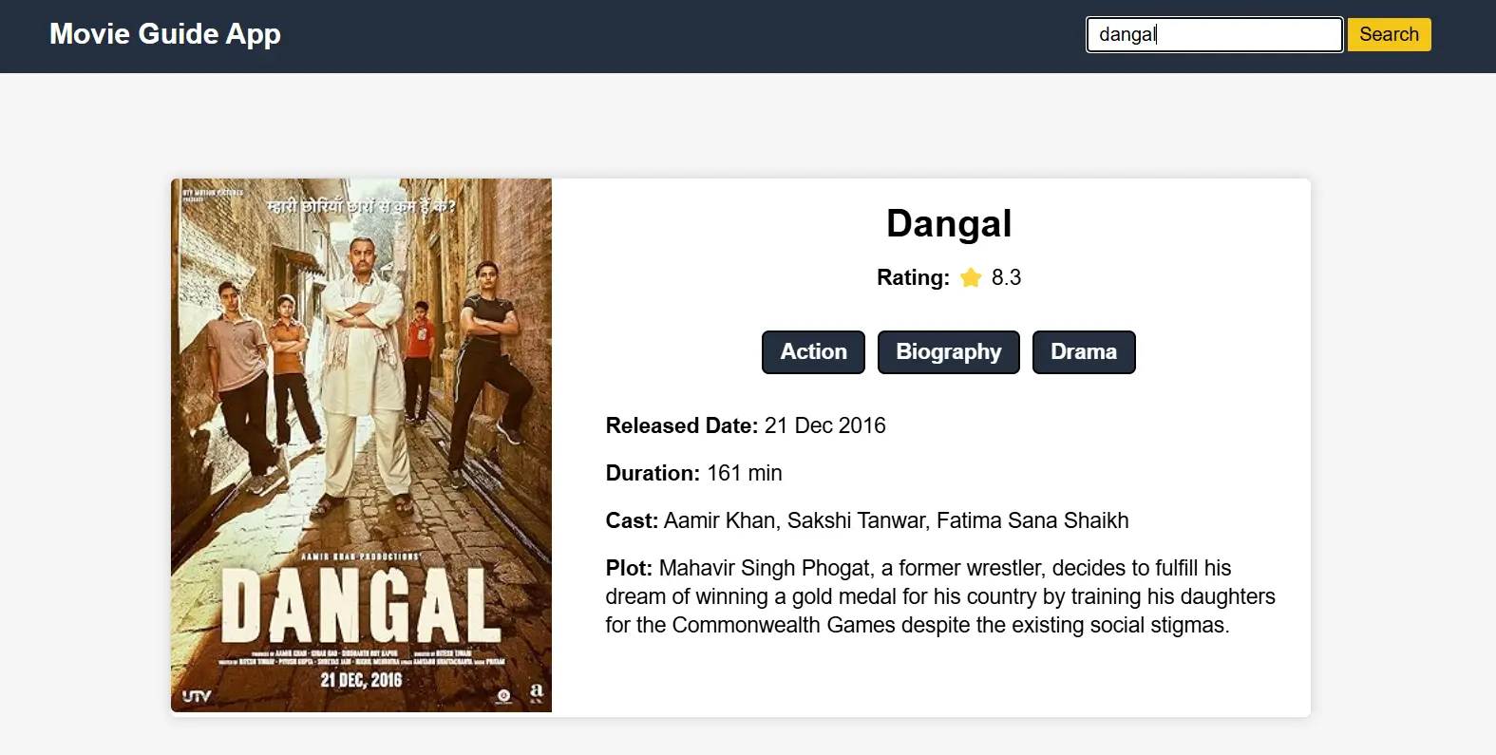Click the Duration 161 min text
1496x755 pixels.
tap(694, 473)
